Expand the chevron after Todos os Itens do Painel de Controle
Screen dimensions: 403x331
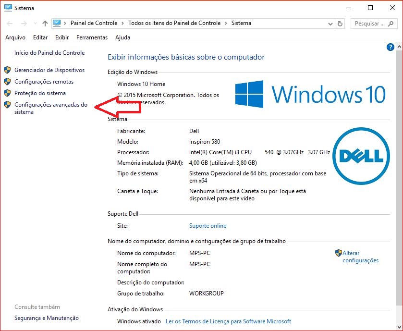[225, 23]
